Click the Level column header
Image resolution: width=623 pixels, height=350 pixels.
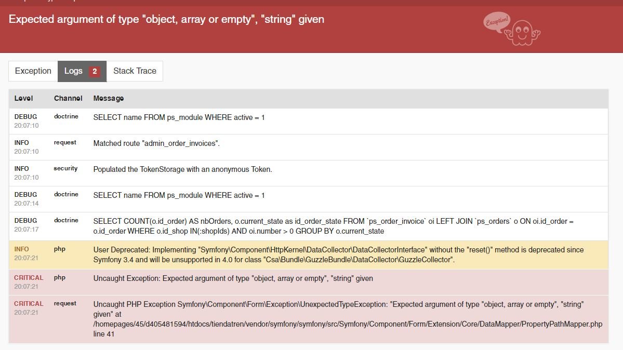23,98
